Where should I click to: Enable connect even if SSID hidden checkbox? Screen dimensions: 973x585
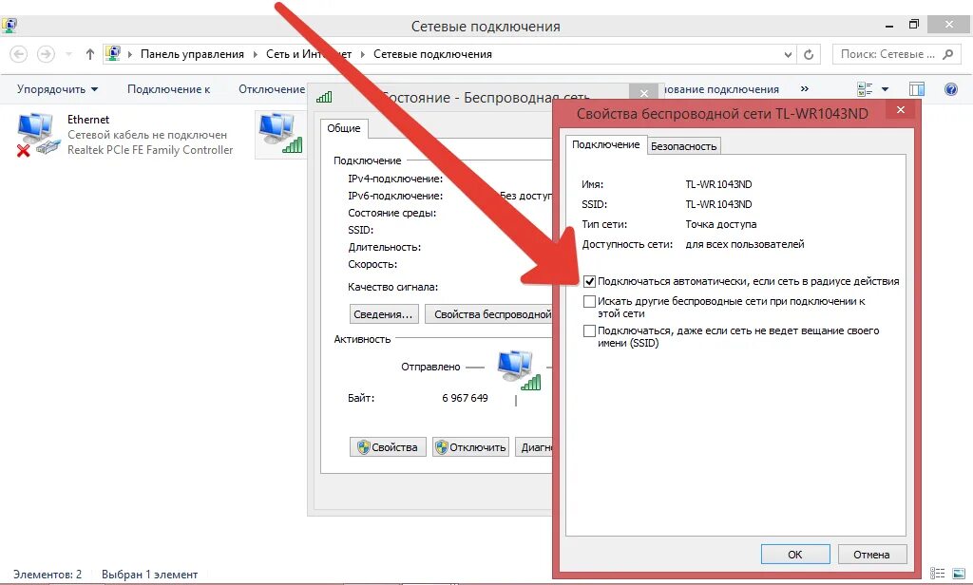589,331
